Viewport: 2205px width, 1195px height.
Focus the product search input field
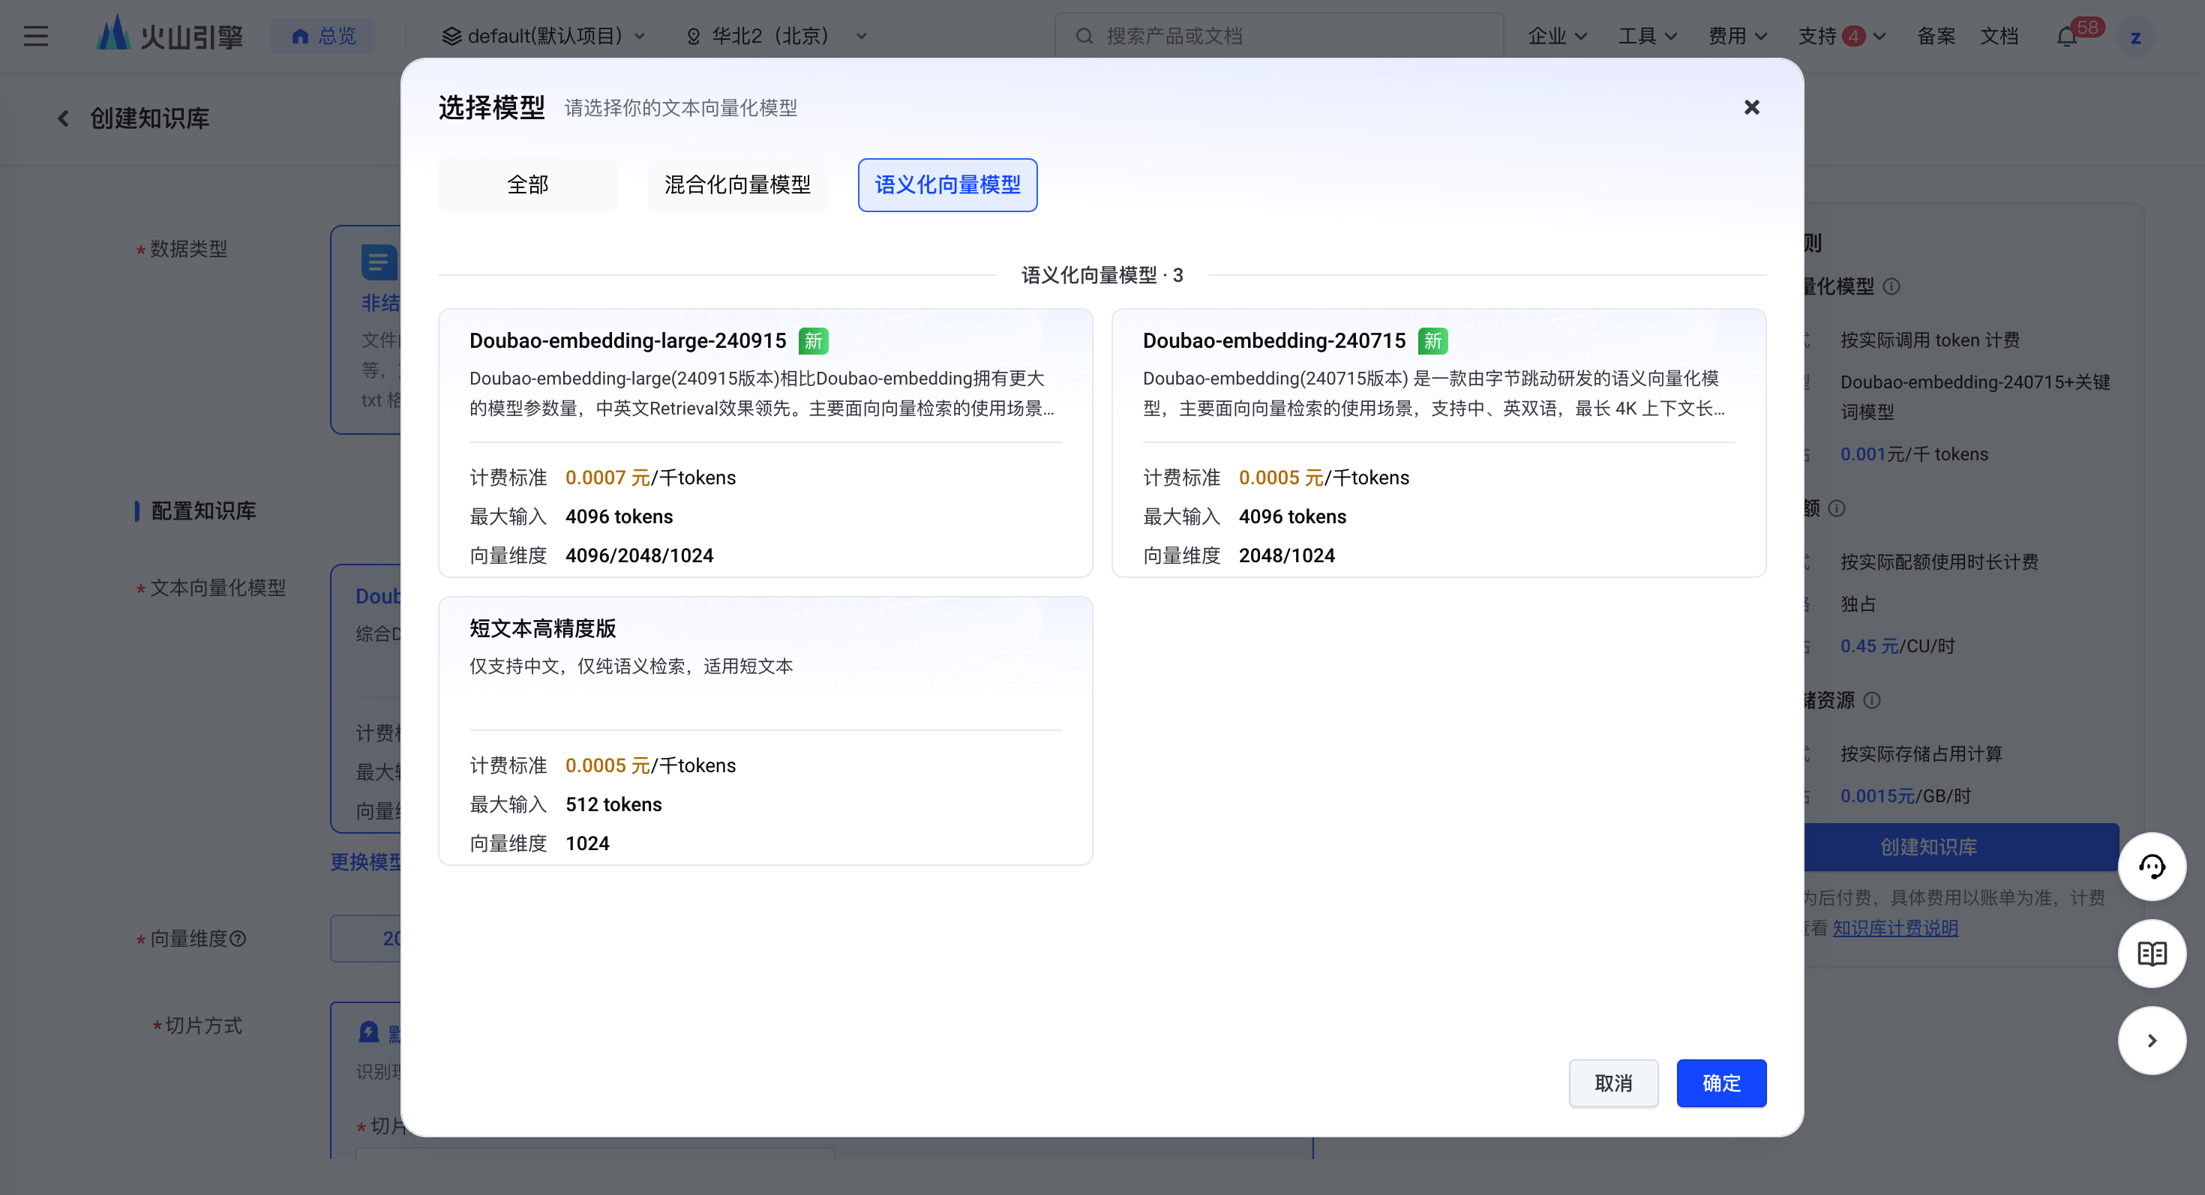(1279, 36)
